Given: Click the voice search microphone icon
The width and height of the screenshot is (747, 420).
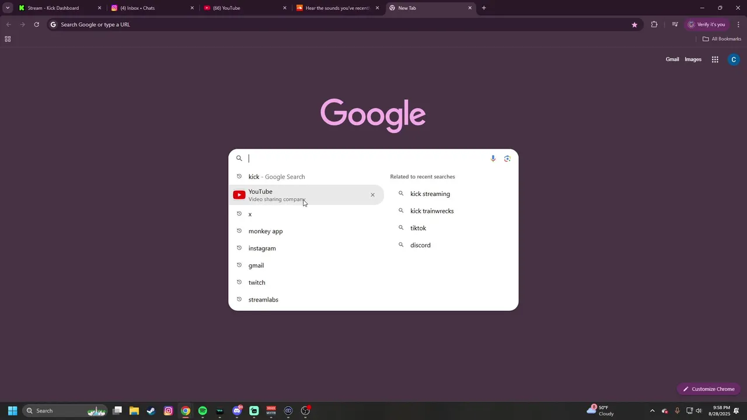Looking at the screenshot, I should (493, 158).
